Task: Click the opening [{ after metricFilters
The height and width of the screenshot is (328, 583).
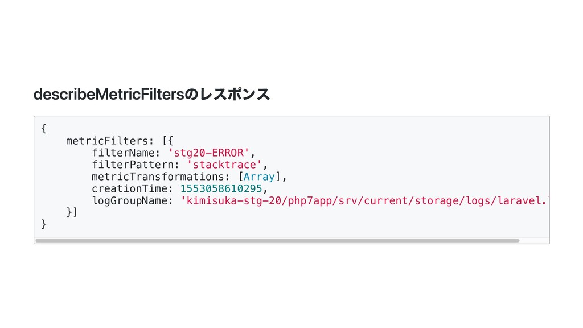Action: tap(168, 141)
